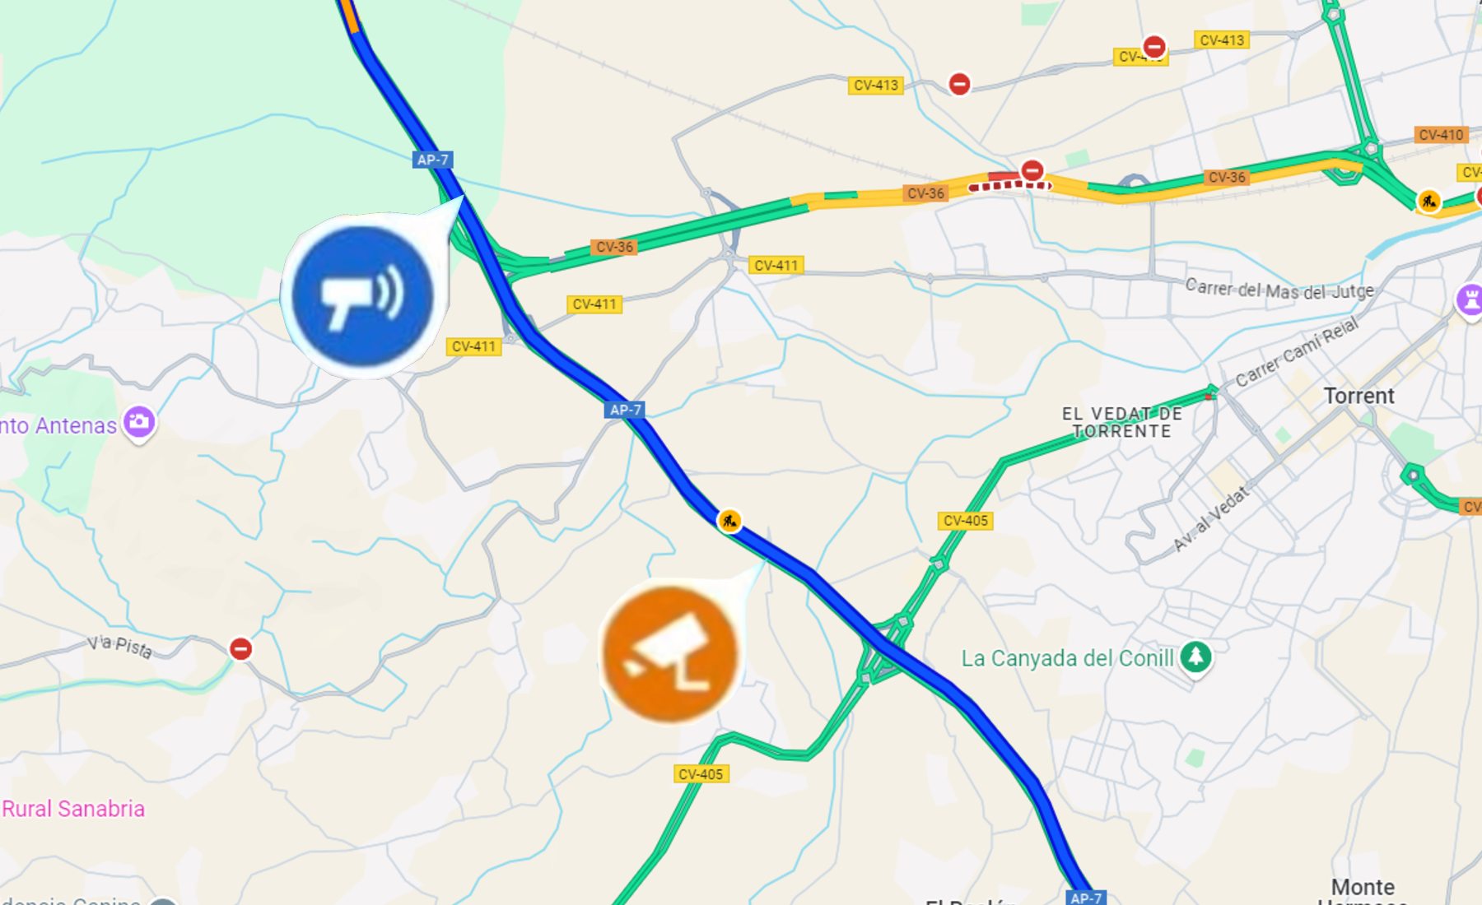Select the roadworks icon near the CV-410 junction
This screenshot has height=905, width=1482.
[x=1428, y=201]
